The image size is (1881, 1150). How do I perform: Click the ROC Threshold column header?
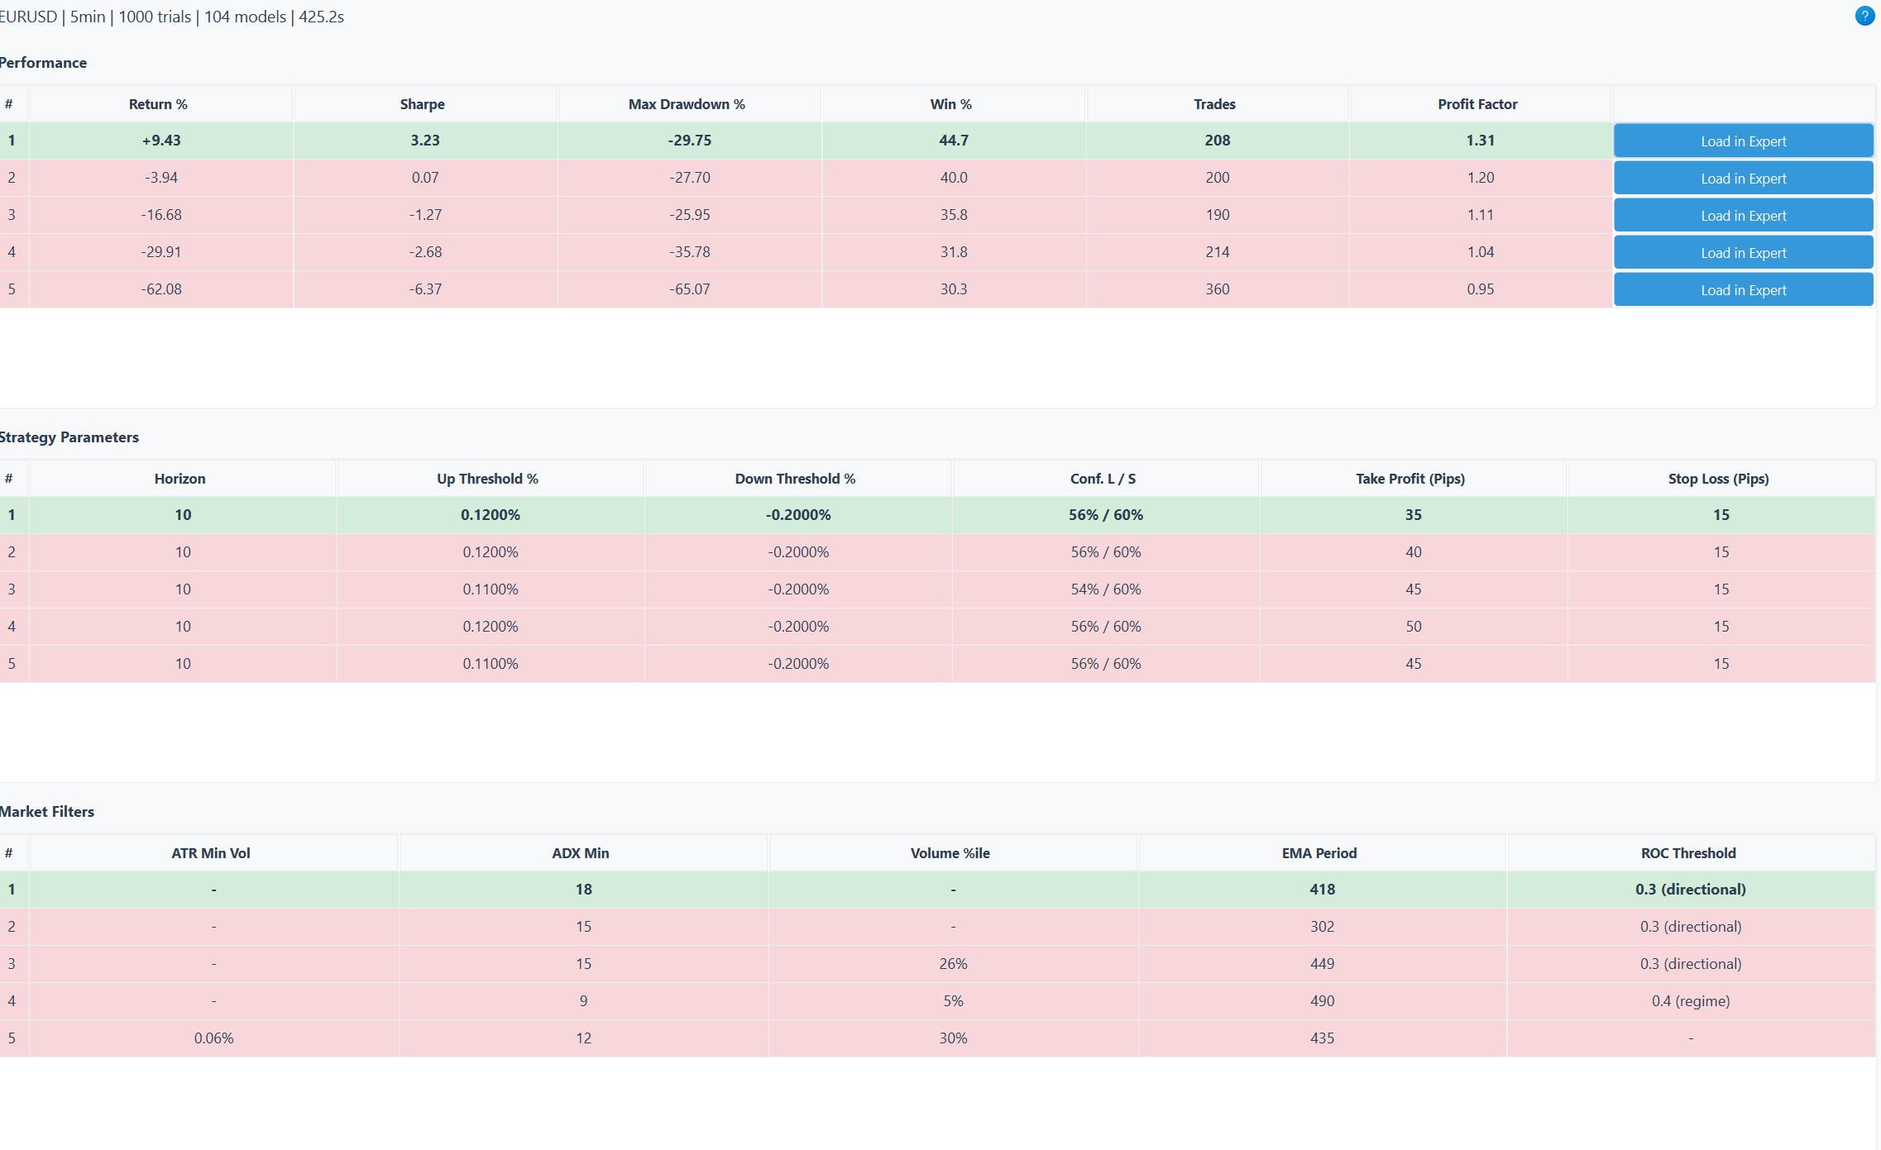tap(1689, 852)
